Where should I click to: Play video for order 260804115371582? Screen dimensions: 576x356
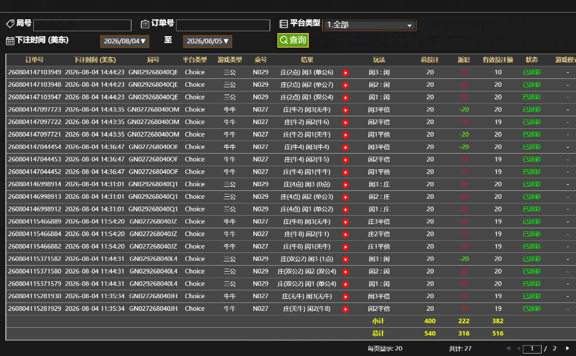click(346, 260)
